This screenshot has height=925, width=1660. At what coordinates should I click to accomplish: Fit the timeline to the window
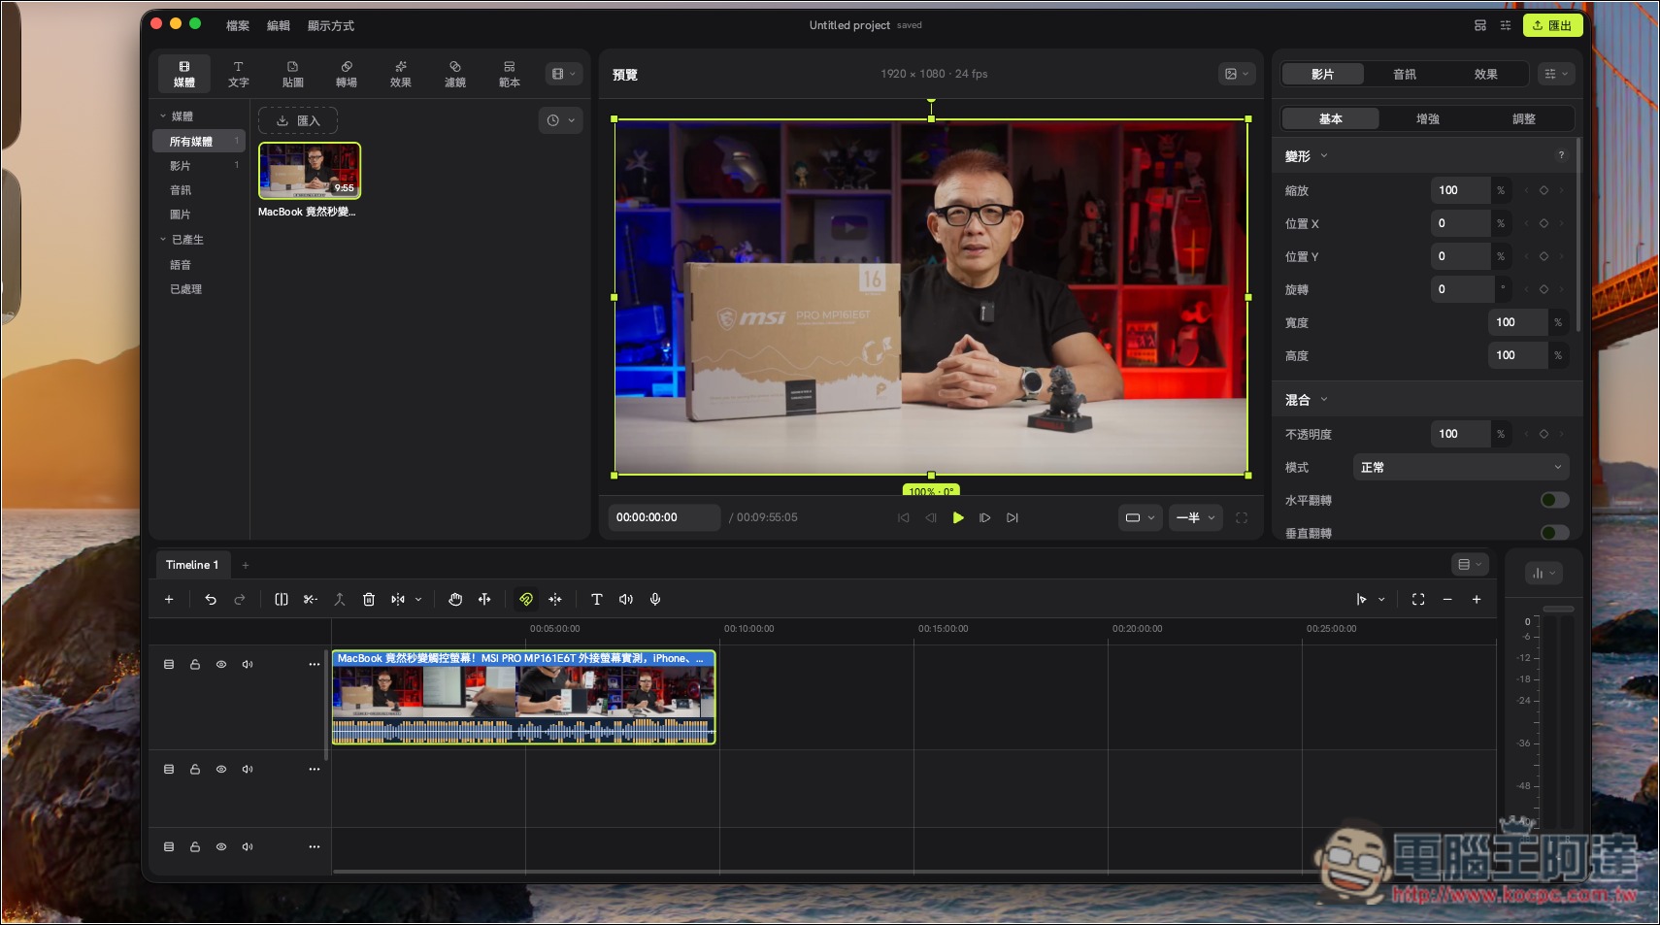point(1418,600)
